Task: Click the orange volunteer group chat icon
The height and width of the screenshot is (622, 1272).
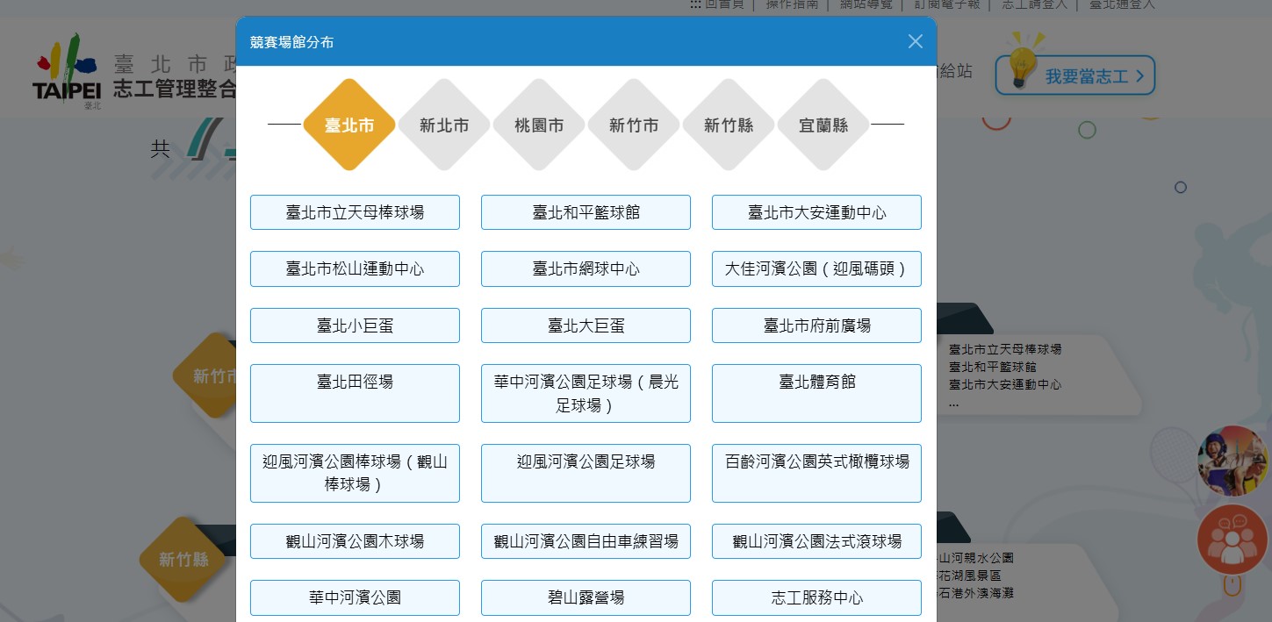Action: pyautogui.click(x=1232, y=540)
